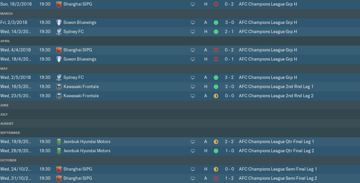Click the TV monitor icon in the Semi Final Leg 2 row
The width and height of the screenshot is (360, 183).
tap(193, 178)
